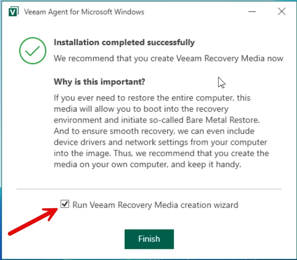Select the 'Installation completed successfully' heading
The image size is (297, 260).
(124, 42)
